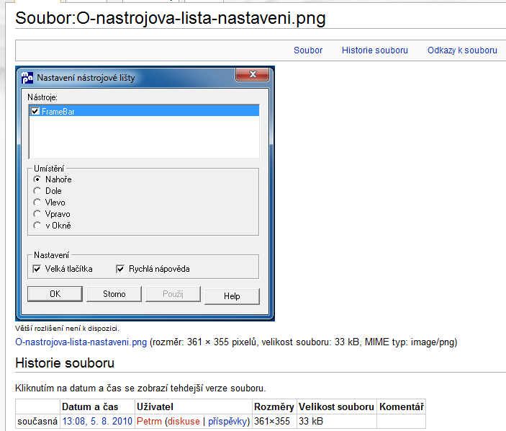This screenshot has width=506, height=431.
Task: Open the 13:08, 5. 8. 2010 version link
Action: [97, 422]
